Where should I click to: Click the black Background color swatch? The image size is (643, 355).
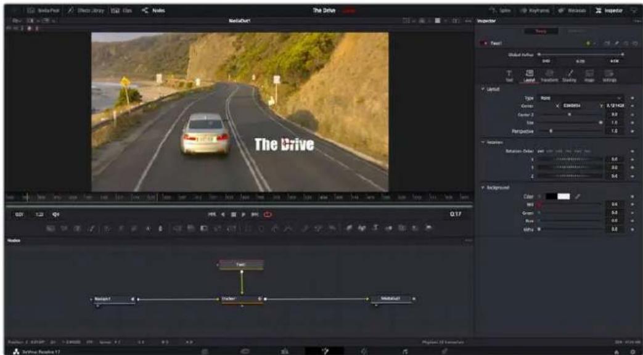[x=551, y=197]
